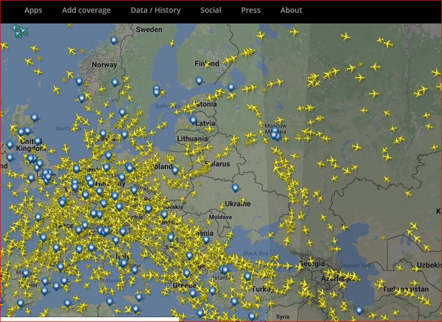Go to the Social section
This screenshot has width=442, height=322.
[211, 10]
